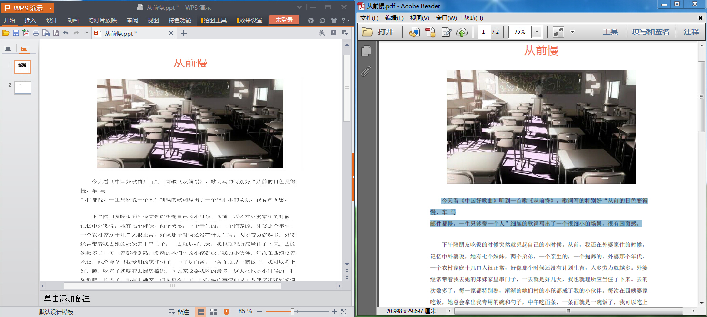Open the 幻灯片放映 ribbon tab
Screen dimensions: 707x317
click(102, 20)
